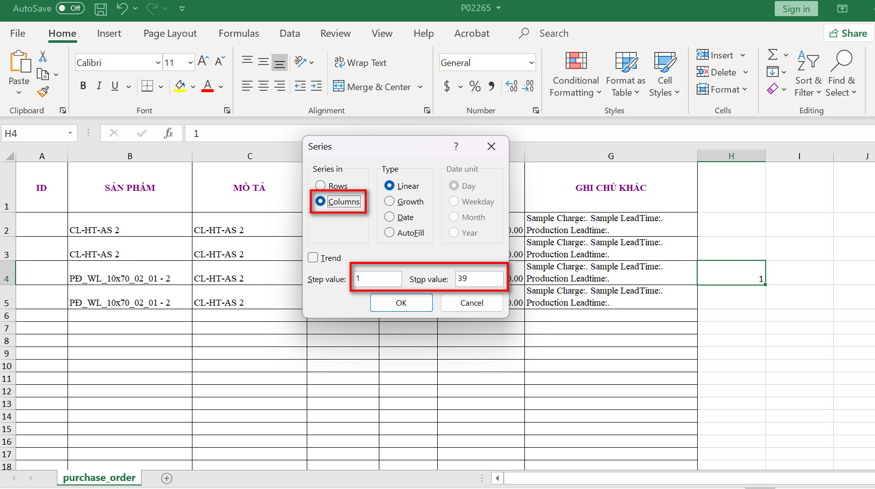
Task: Open the font name dropdown
Action: (158, 63)
